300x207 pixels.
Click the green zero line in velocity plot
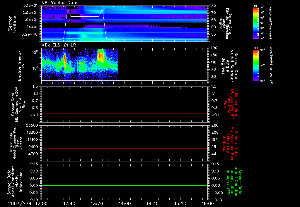tap(125, 185)
